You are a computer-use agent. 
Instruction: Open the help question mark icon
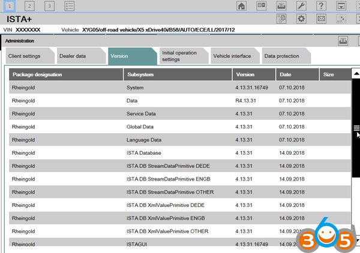pos(321,6)
